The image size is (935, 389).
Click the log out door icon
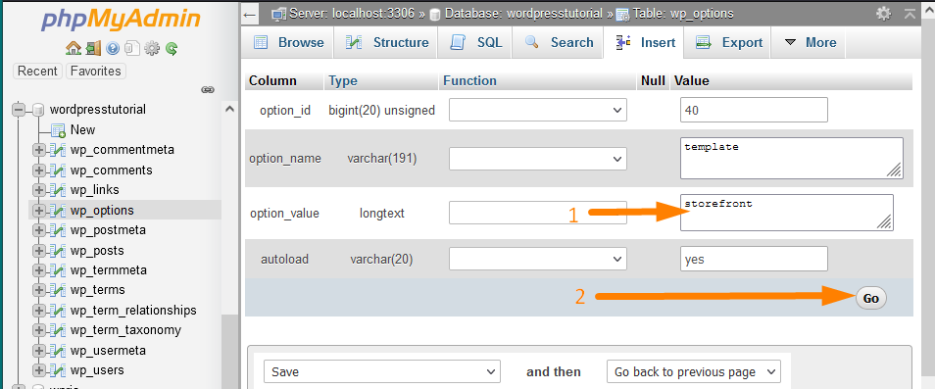pos(92,48)
